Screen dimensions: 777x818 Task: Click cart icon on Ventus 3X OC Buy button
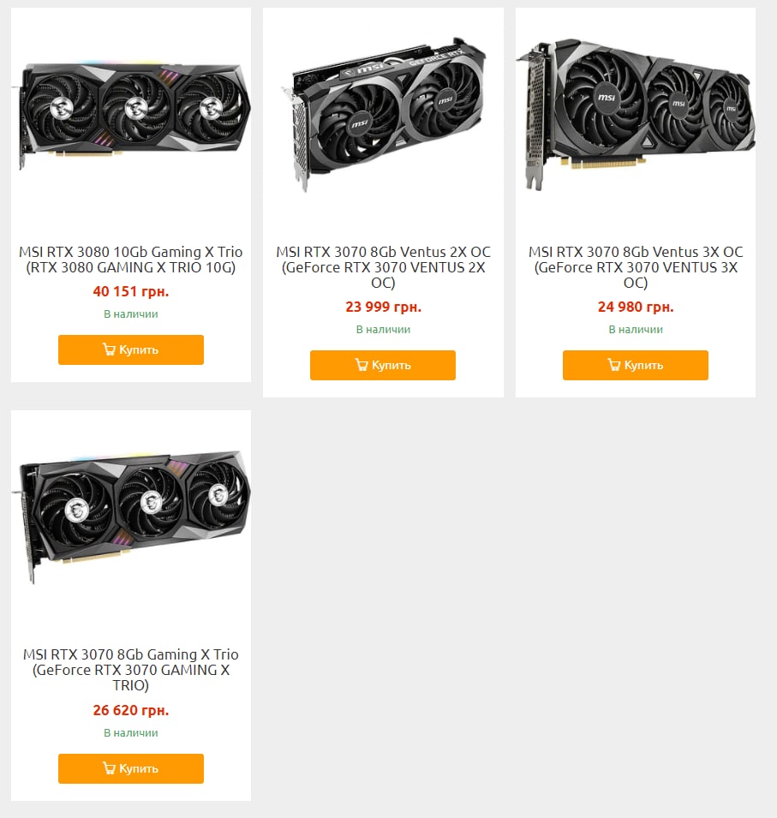point(613,365)
